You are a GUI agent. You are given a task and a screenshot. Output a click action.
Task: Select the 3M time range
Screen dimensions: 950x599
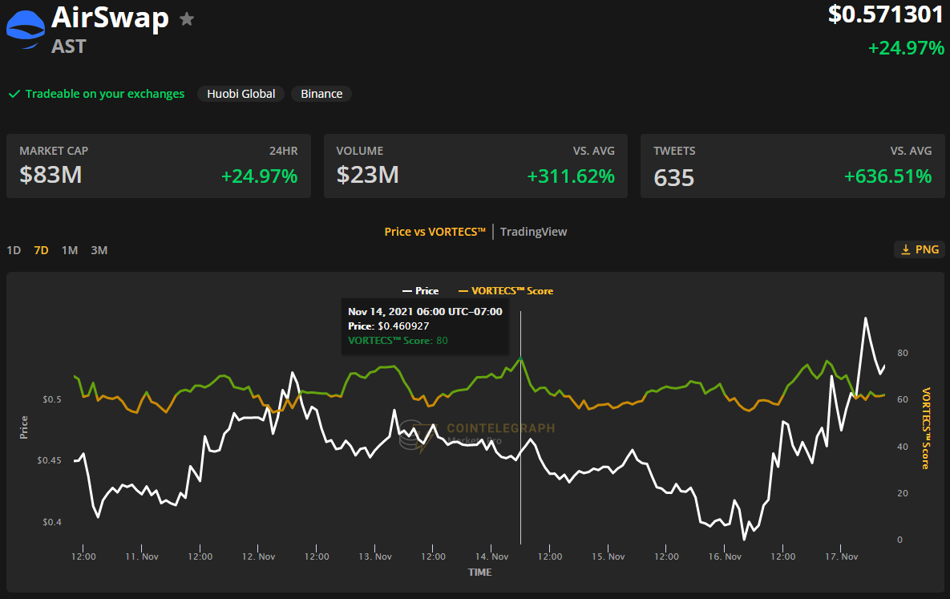(99, 250)
